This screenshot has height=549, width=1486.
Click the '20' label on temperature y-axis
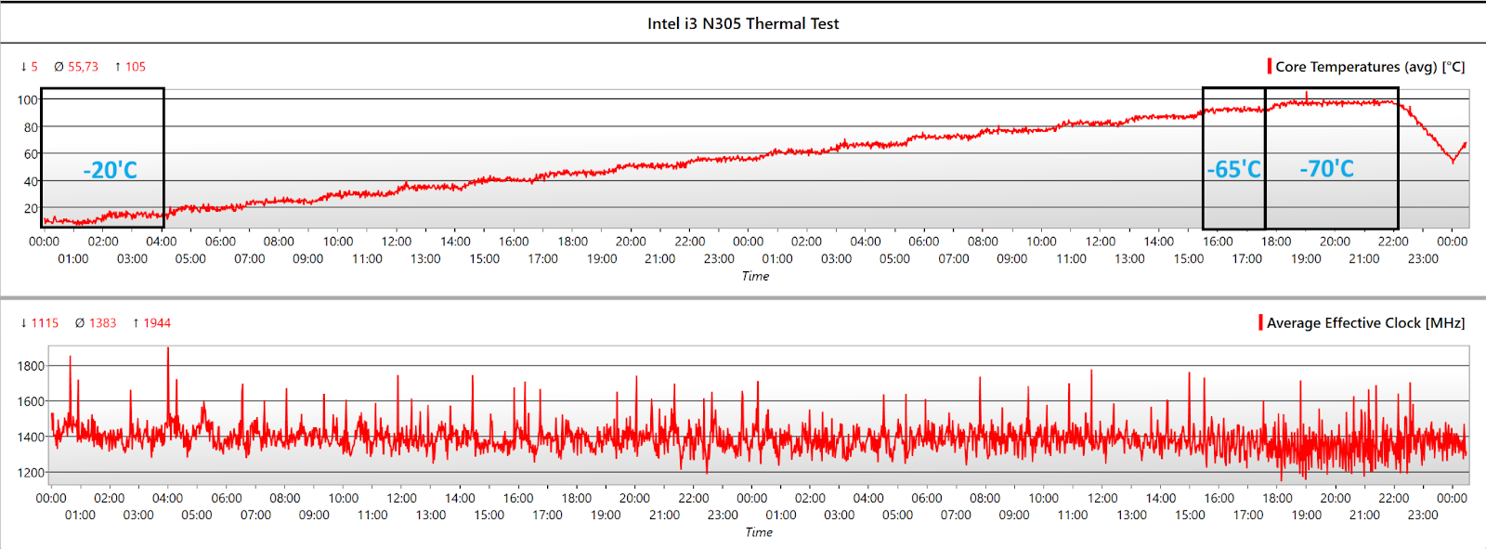point(32,208)
